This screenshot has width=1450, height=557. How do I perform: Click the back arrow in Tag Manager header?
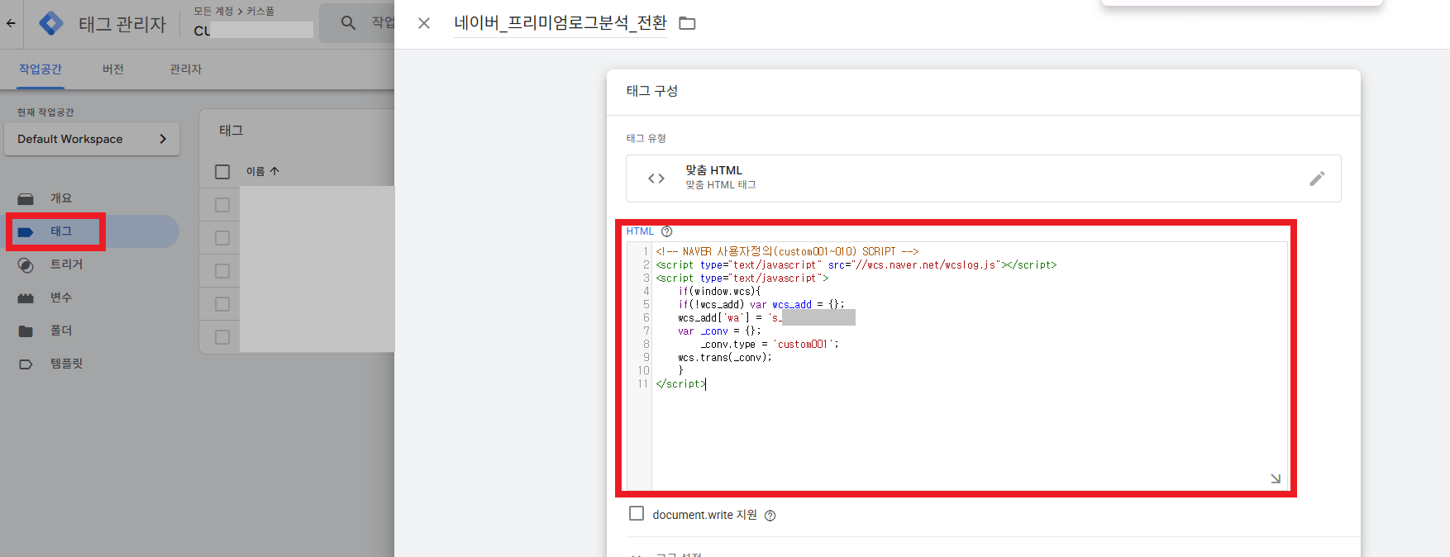tap(11, 23)
